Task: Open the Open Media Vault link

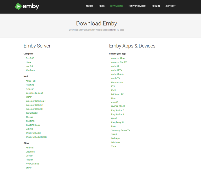Action: pyautogui.click(x=34, y=93)
